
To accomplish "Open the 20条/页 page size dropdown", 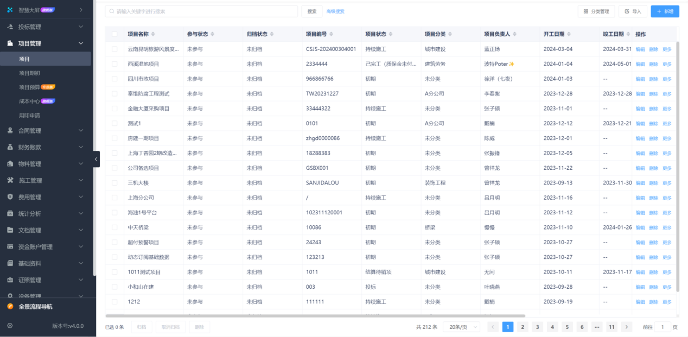I will point(461,327).
